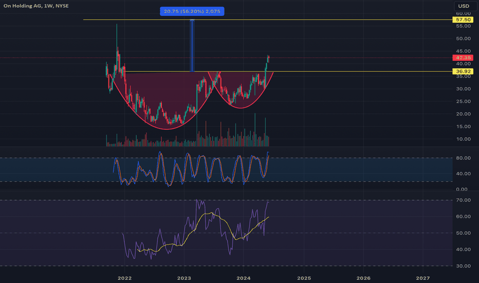Click the On Holding AG, 1W, NYSE title
This screenshot has width=479, height=283.
pos(36,6)
